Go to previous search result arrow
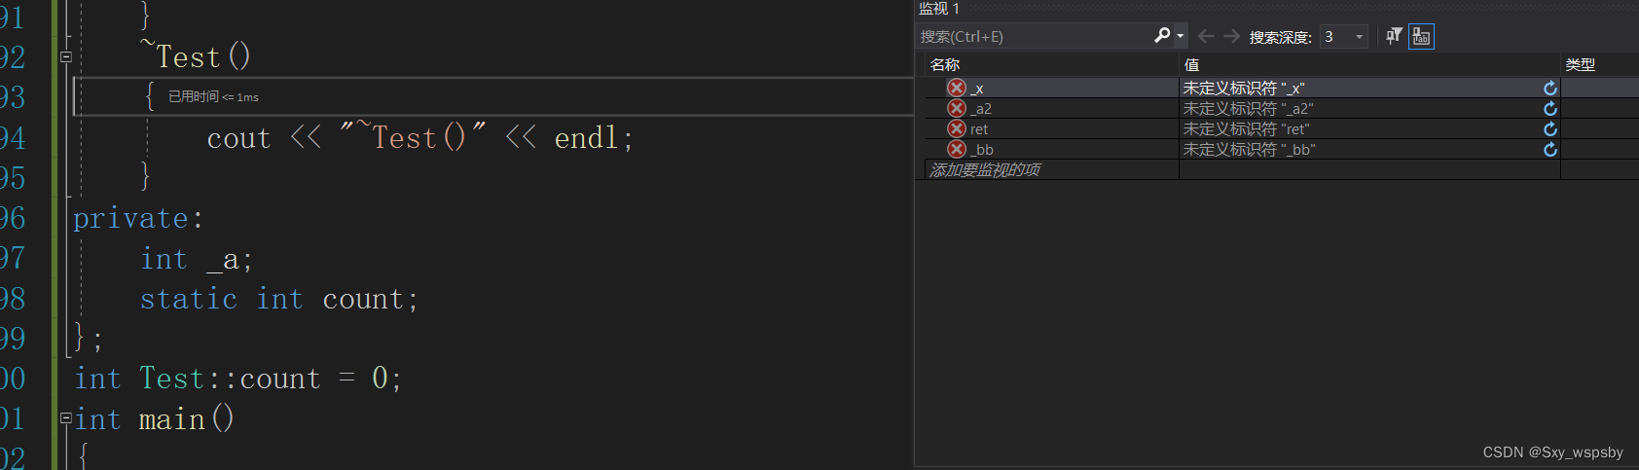This screenshot has width=1639, height=470. 1206,36
